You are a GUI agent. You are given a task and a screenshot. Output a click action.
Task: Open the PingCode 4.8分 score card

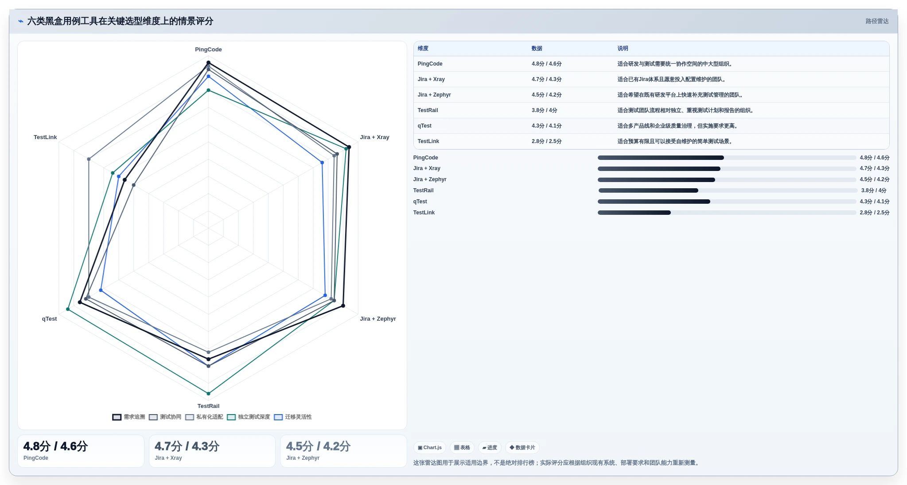(x=81, y=451)
